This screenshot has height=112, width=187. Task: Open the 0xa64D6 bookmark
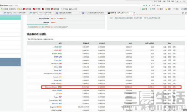pos(73,9)
